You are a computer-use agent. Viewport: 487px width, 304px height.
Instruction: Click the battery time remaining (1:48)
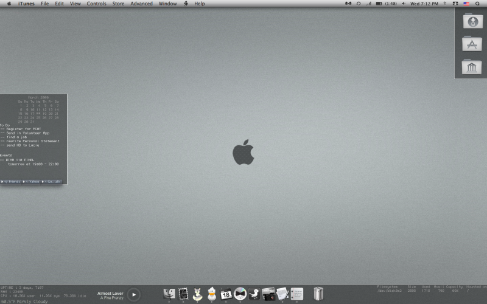tap(391, 4)
